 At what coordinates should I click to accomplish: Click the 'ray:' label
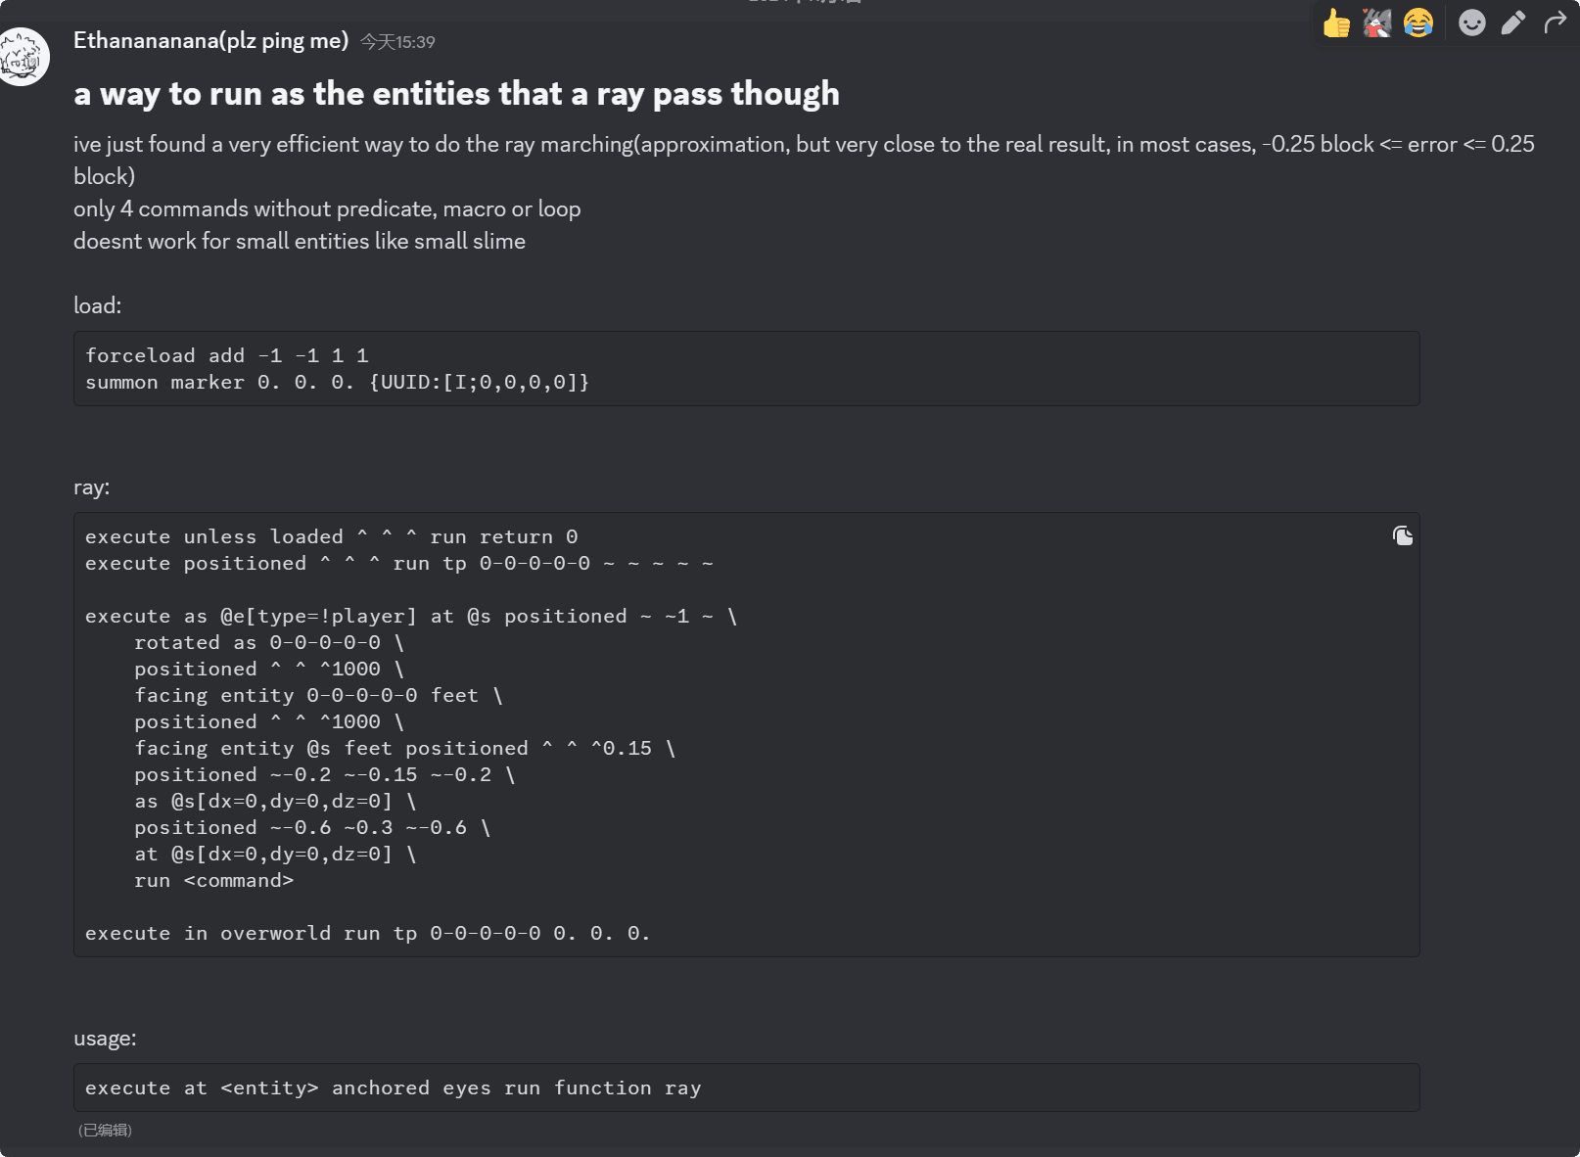pos(92,486)
